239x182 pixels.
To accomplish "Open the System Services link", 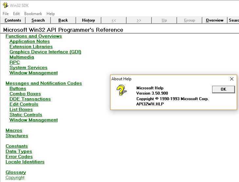I will (x=29, y=67).
